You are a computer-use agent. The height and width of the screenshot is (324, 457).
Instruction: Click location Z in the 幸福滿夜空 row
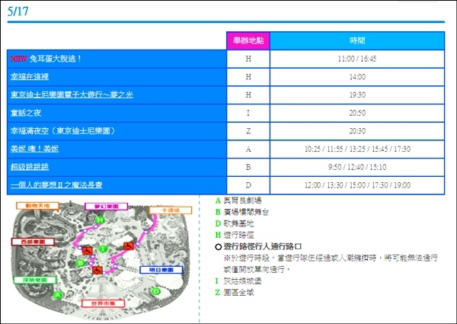[x=248, y=131]
